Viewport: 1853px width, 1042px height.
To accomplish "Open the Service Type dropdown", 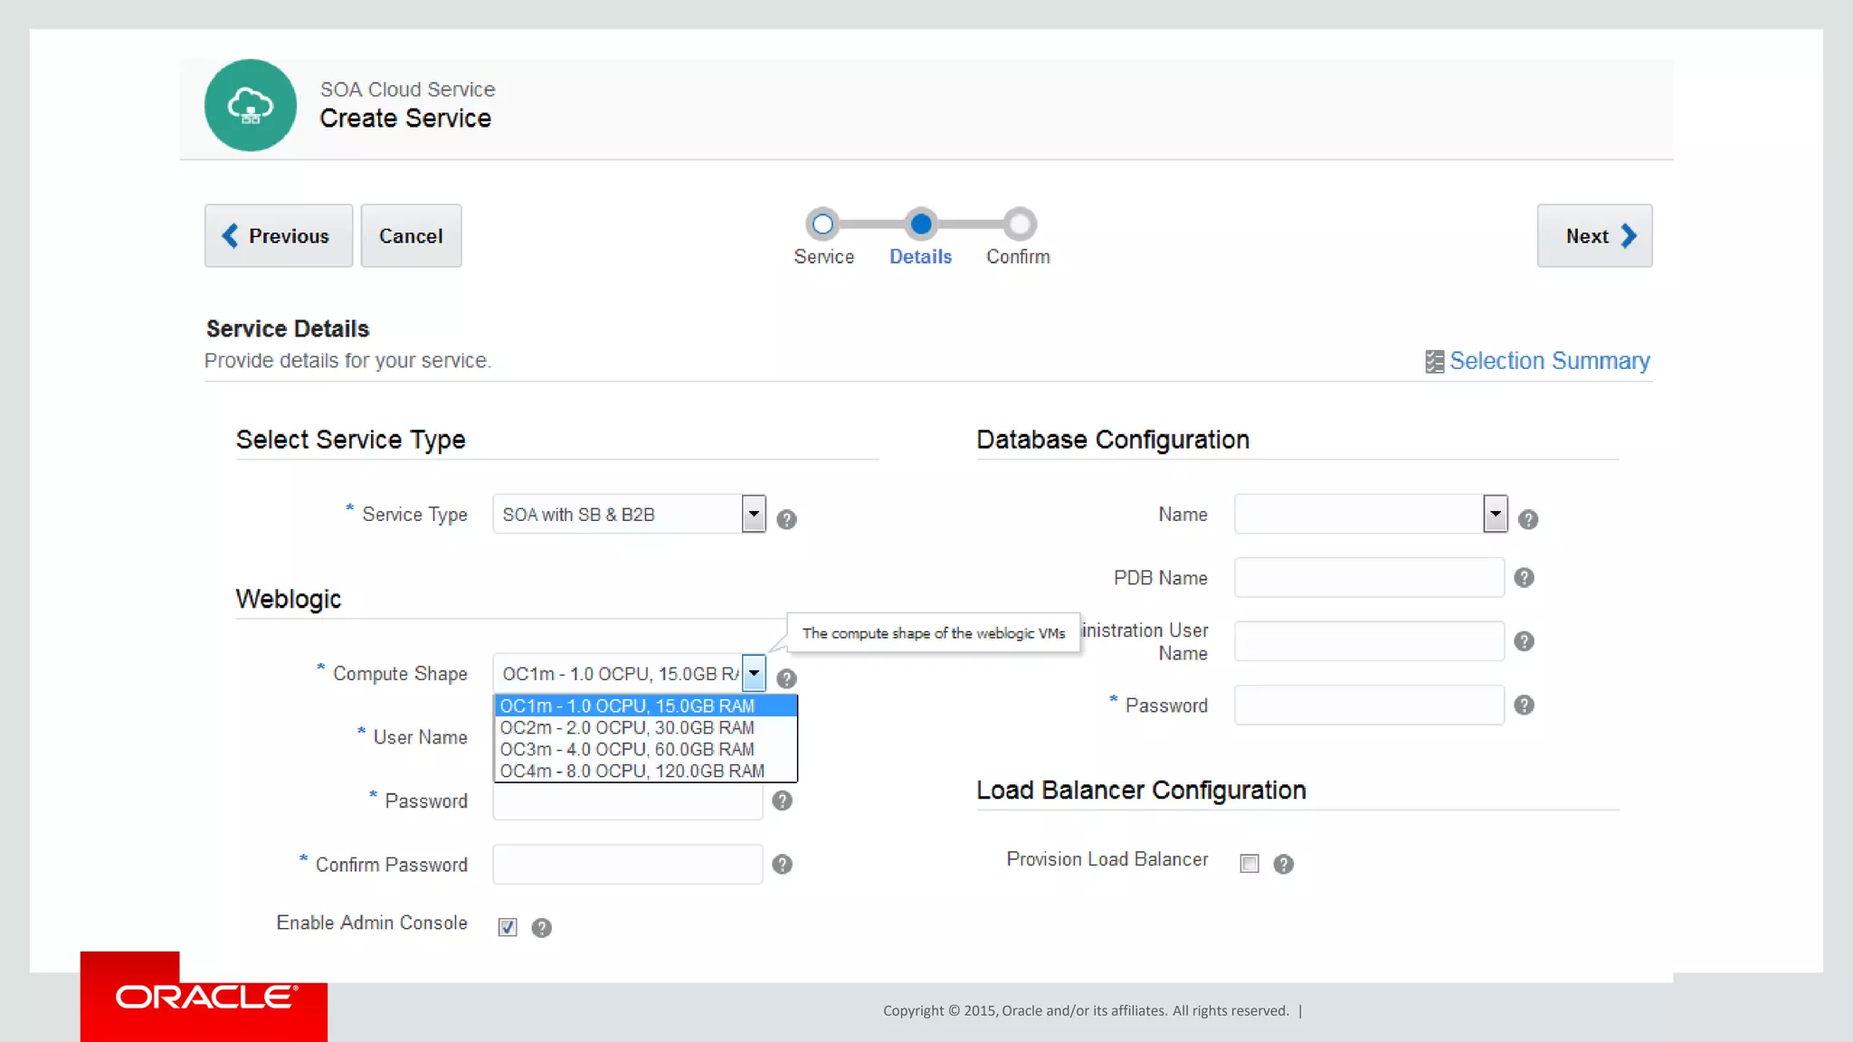I will click(753, 514).
